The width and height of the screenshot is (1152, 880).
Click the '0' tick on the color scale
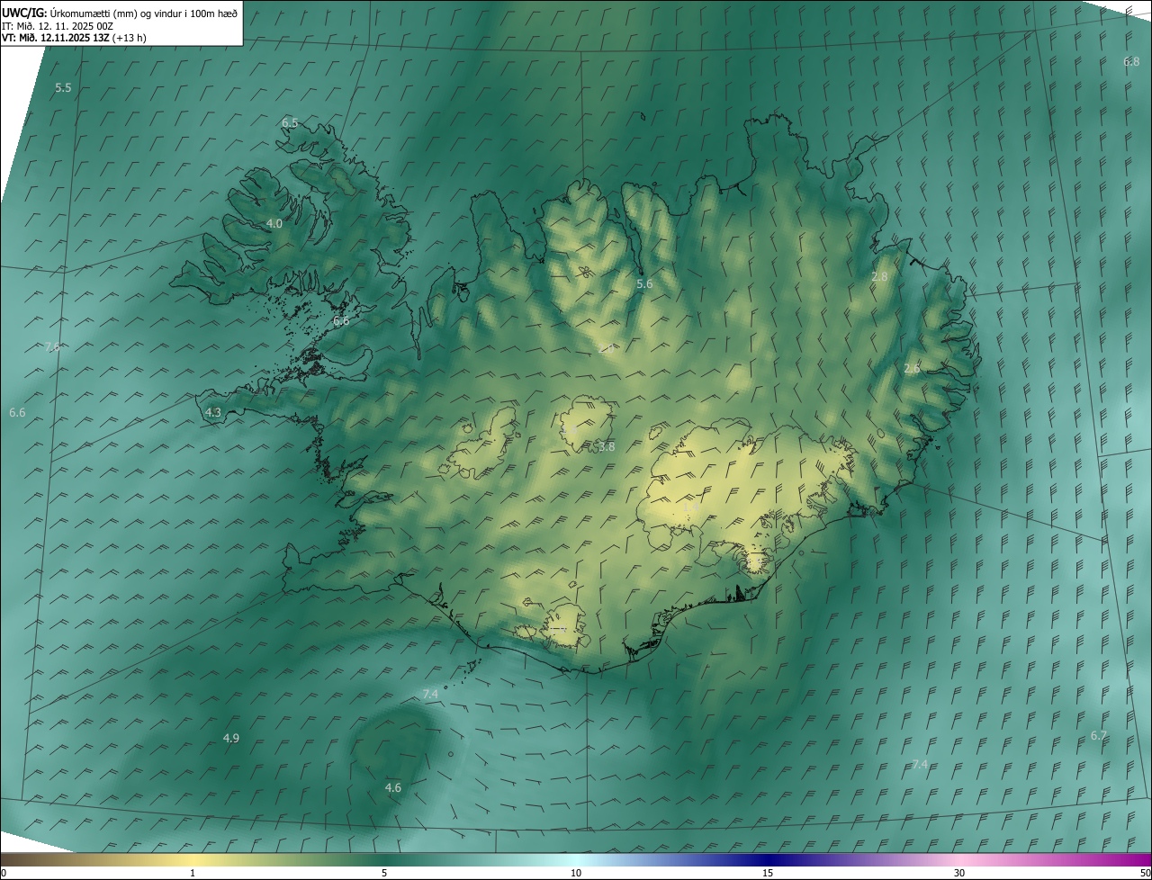click(x=4, y=873)
